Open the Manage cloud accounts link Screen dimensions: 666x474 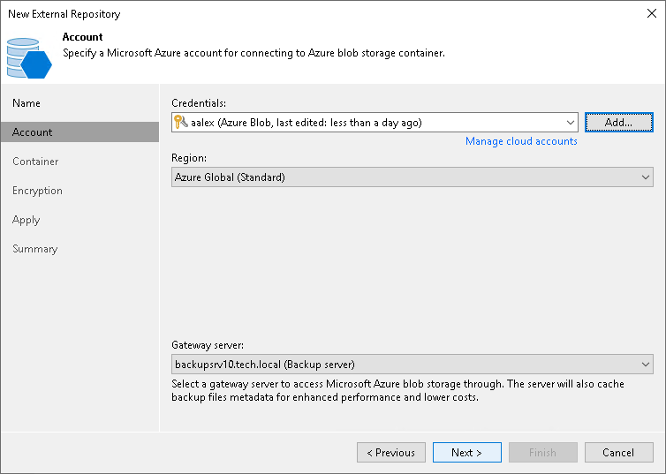tap(521, 141)
